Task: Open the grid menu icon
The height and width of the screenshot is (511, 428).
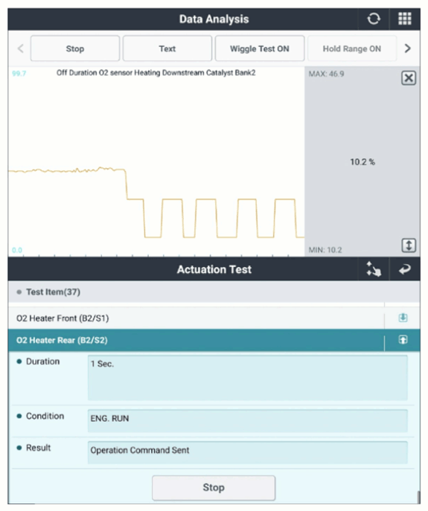Action: tap(404, 19)
